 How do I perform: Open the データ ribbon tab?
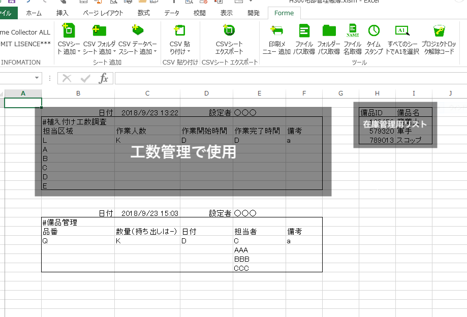172,13
